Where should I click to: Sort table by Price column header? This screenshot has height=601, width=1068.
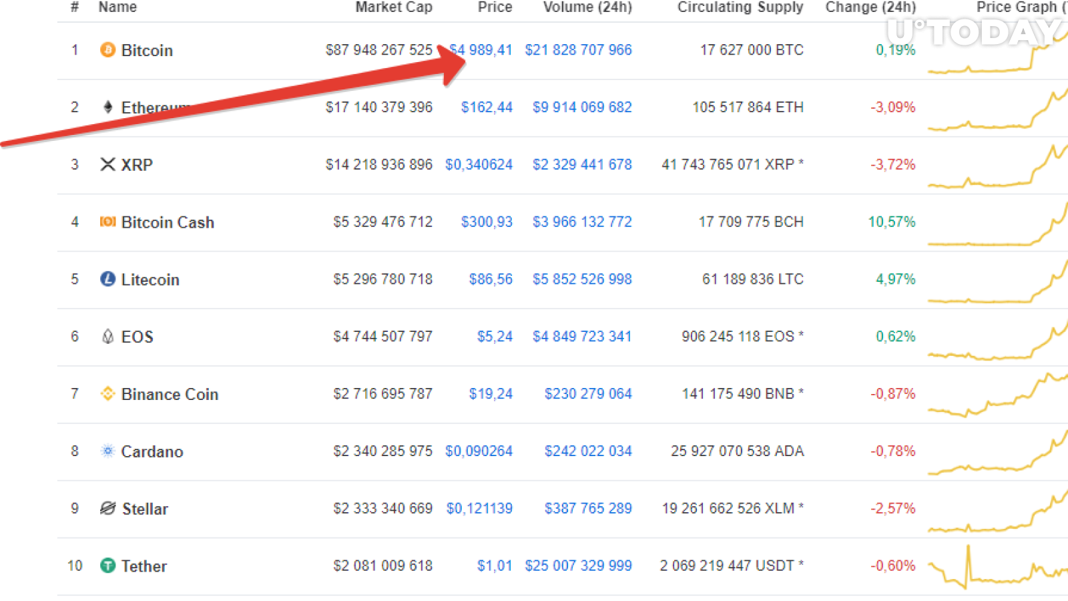click(495, 7)
